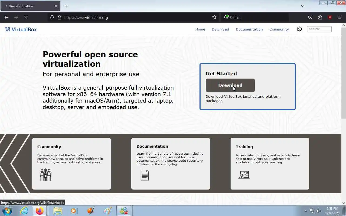This screenshot has height=216, width=346.
Task: Open tracking protection shield icon
Action: pos(52,18)
